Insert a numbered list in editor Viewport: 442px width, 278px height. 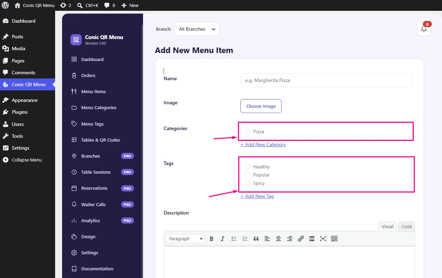pyautogui.click(x=245, y=239)
